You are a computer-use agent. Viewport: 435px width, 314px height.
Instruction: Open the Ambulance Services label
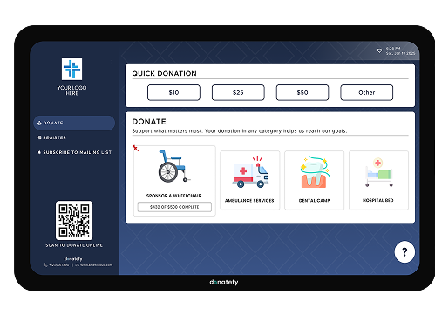(x=249, y=200)
